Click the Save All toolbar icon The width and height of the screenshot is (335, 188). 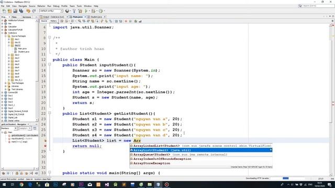click(21, 11)
